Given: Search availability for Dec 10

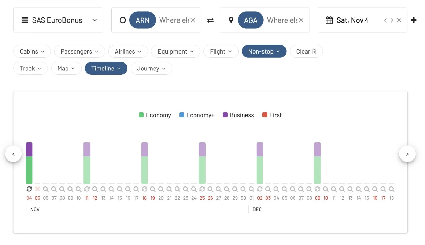Looking at the screenshot, I should tap(326, 189).
